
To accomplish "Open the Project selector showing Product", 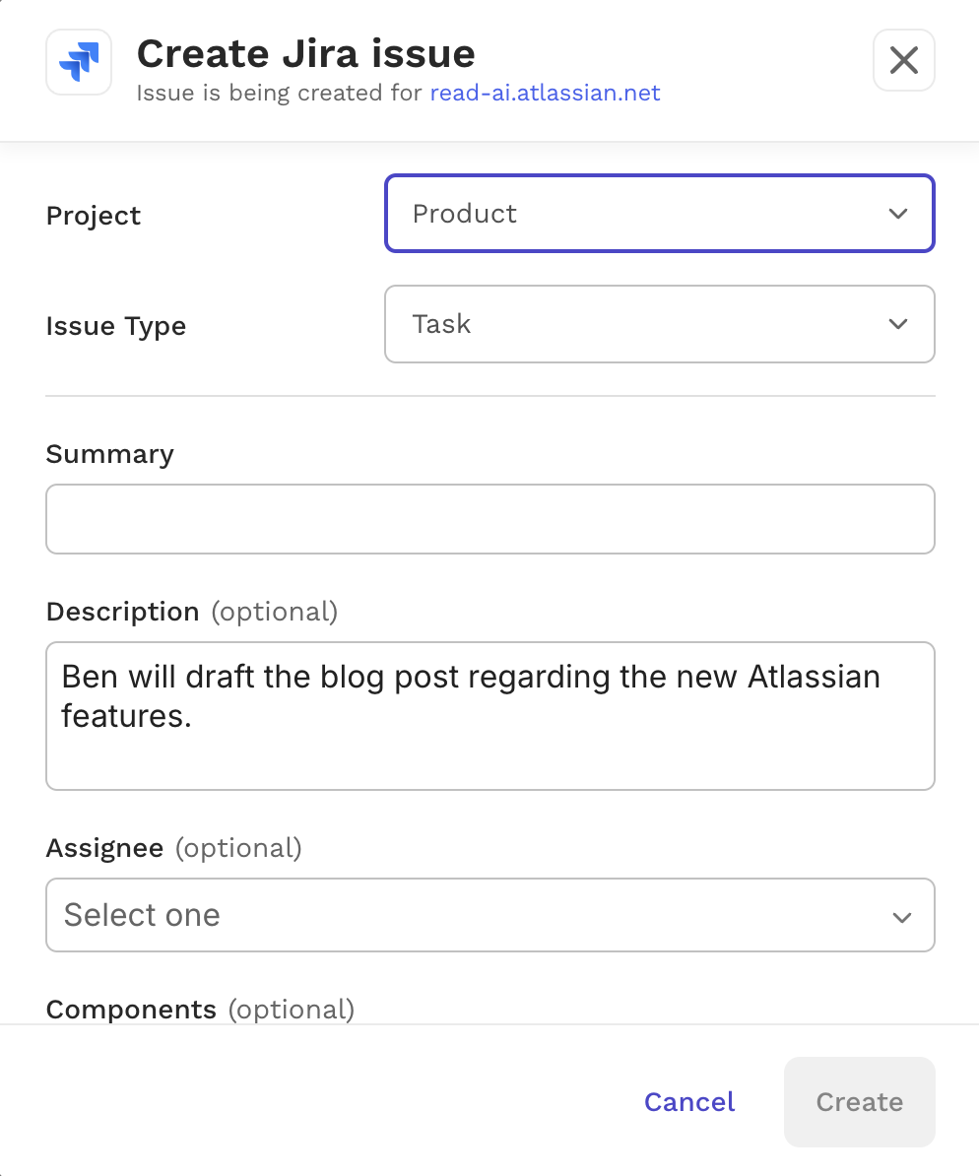I will 660,214.
